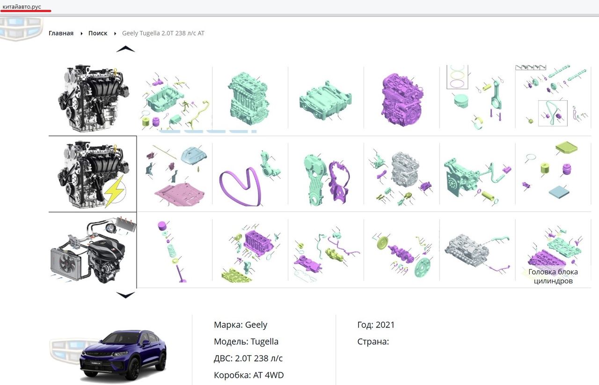599x385 pixels.
Task: Open the camshaft and timing chain diagram
Action: pos(553,98)
